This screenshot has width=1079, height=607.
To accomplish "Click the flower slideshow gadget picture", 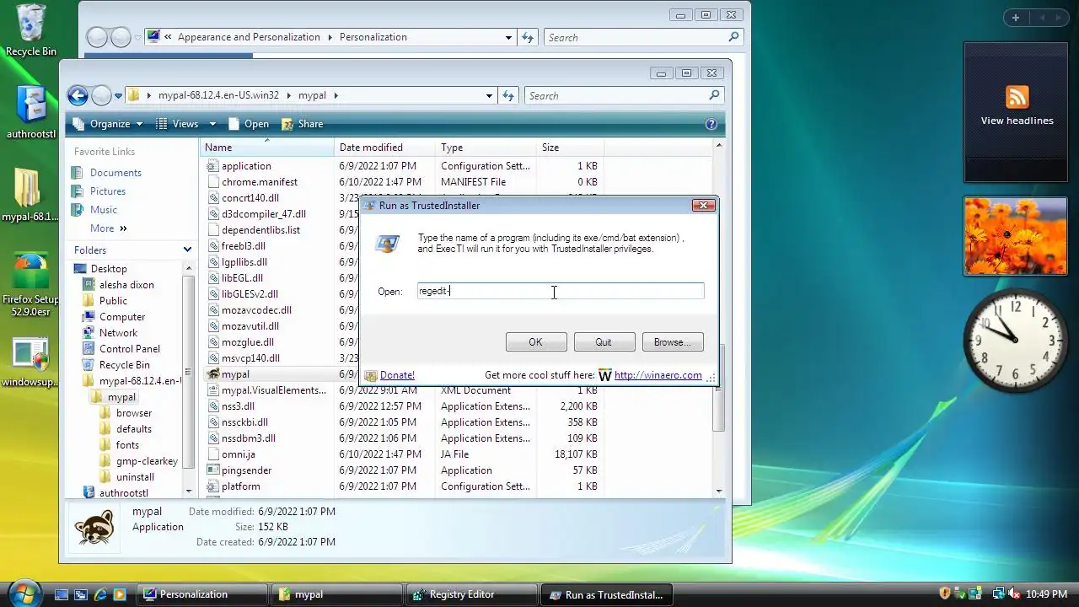I will [1015, 236].
